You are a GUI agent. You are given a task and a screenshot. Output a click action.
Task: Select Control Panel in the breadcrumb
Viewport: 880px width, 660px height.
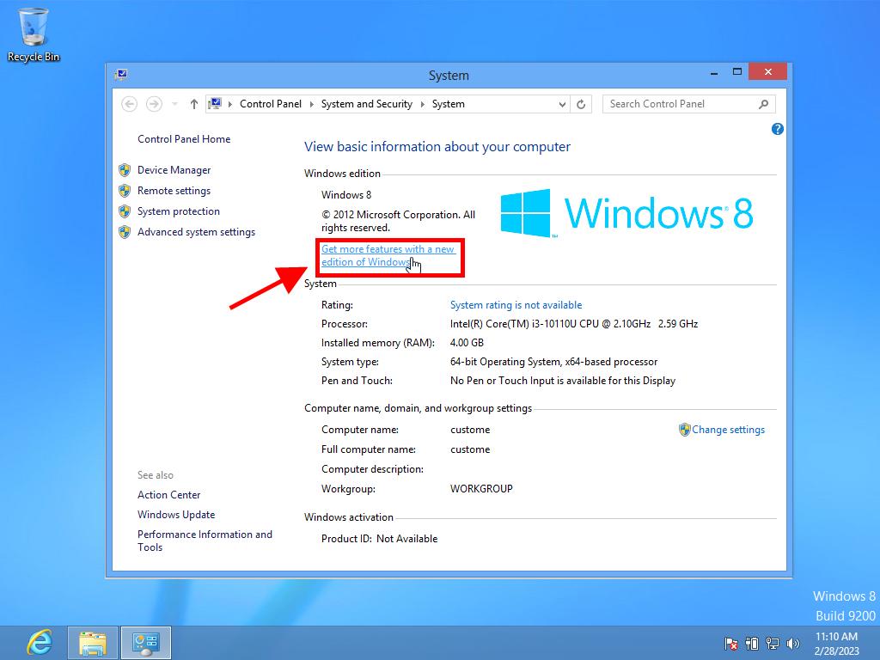point(270,104)
